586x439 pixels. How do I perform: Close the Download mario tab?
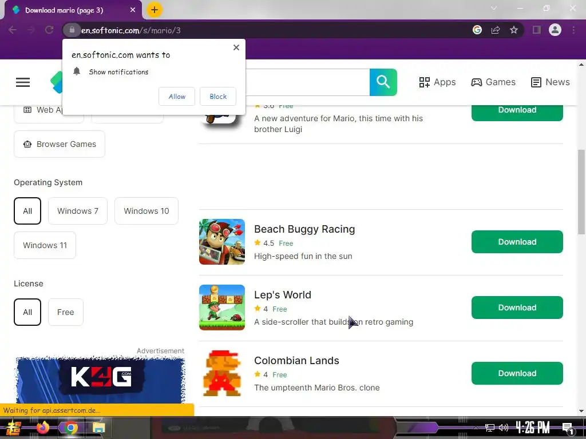(x=133, y=10)
